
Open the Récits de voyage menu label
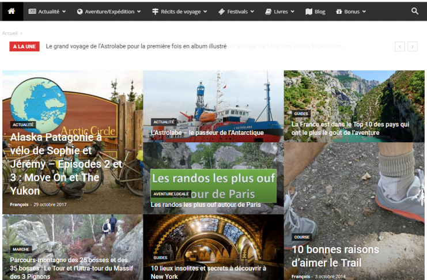pyautogui.click(x=180, y=12)
